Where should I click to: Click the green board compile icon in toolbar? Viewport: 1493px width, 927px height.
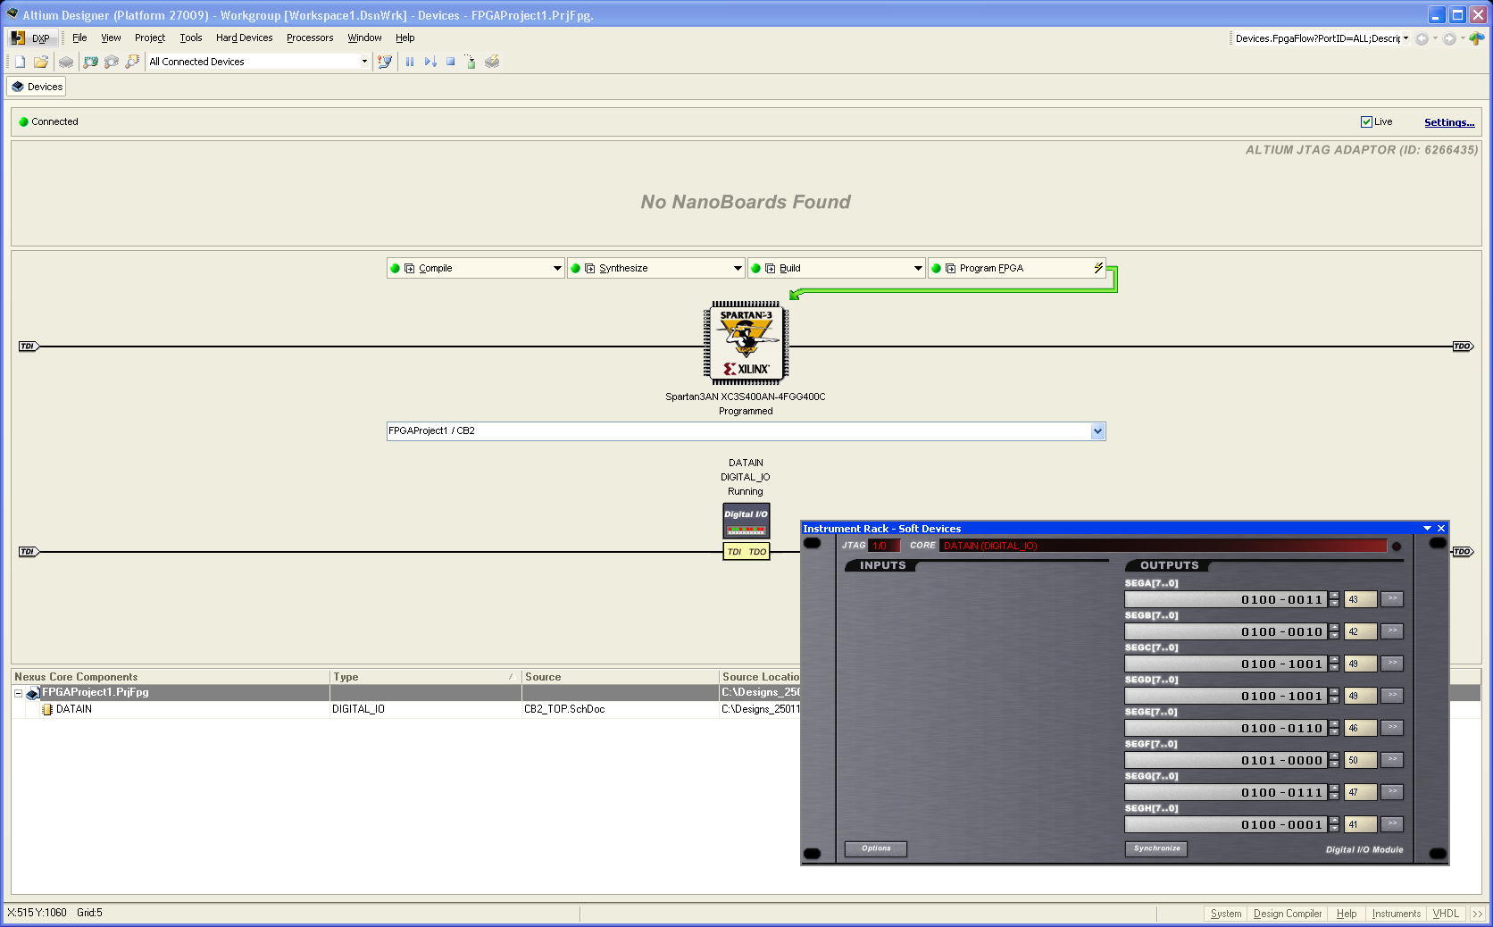90,62
